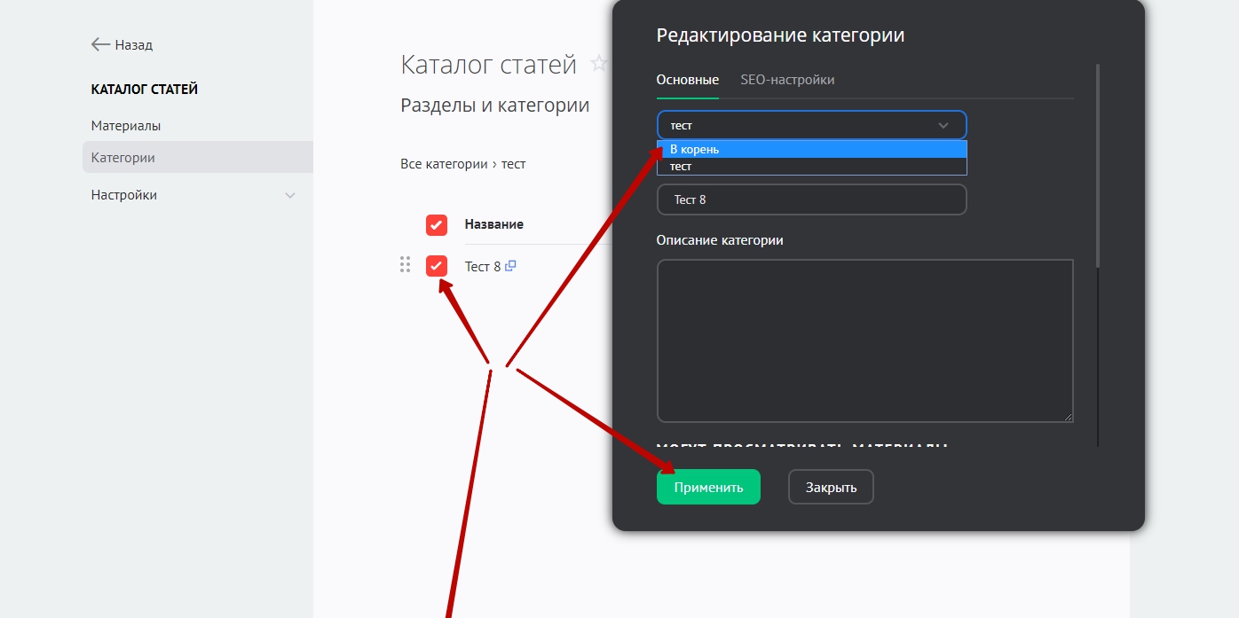
Task: Choose the В корень option in the list
Action: pos(811,150)
